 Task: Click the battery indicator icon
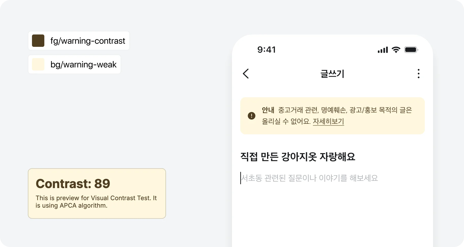point(411,49)
